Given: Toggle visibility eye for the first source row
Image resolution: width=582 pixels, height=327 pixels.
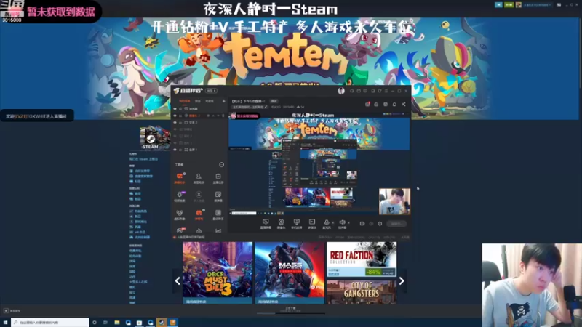Looking at the screenshot, I should [x=175, y=109].
